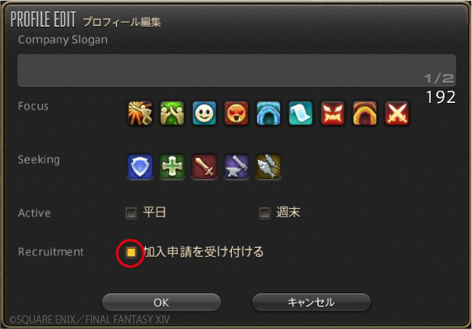This screenshot has height=329, width=472.
Task: Select the Guildhests scroll focus icon
Action: pos(301,113)
